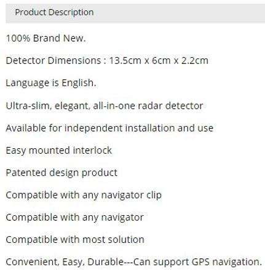The height and width of the screenshot is (270, 265).
Task: Click the '100% Brand New.' line
Action: click(x=46, y=38)
